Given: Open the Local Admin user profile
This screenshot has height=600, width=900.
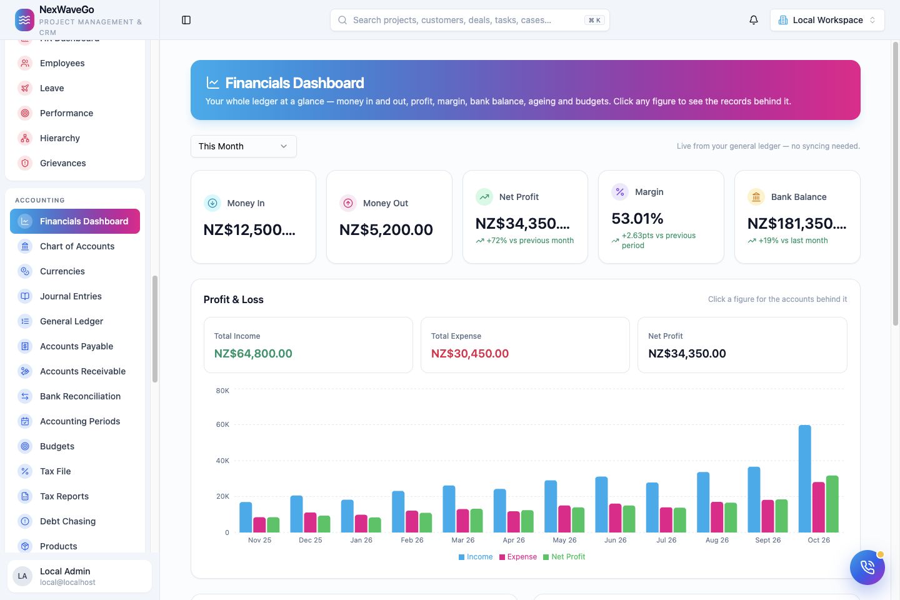Looking at the screenshot, I should 80,576.
